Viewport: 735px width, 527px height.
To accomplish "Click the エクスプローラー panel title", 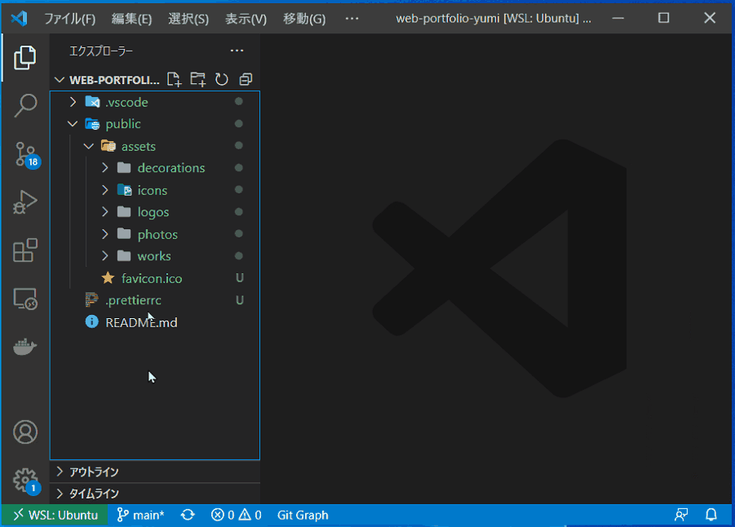I will coord(101,51).
